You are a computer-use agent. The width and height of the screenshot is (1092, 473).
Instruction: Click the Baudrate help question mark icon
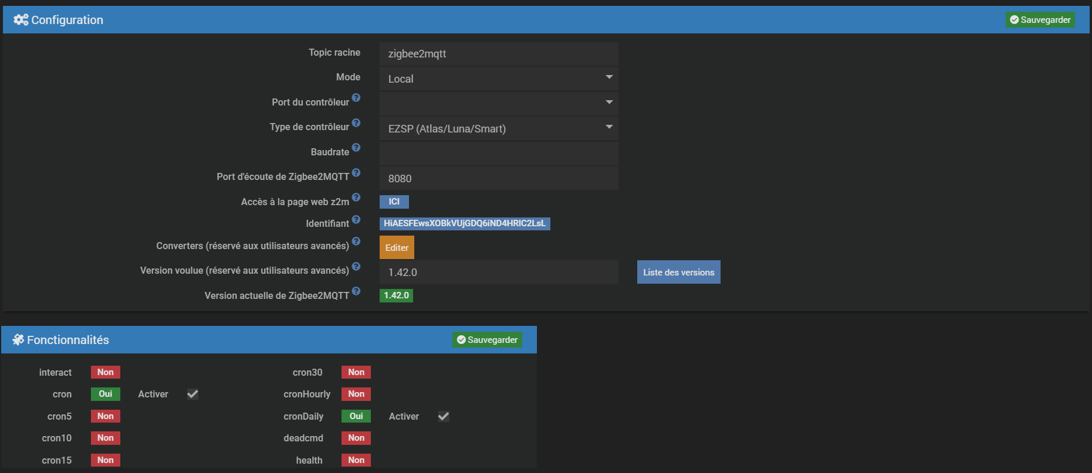coord(356,148)
